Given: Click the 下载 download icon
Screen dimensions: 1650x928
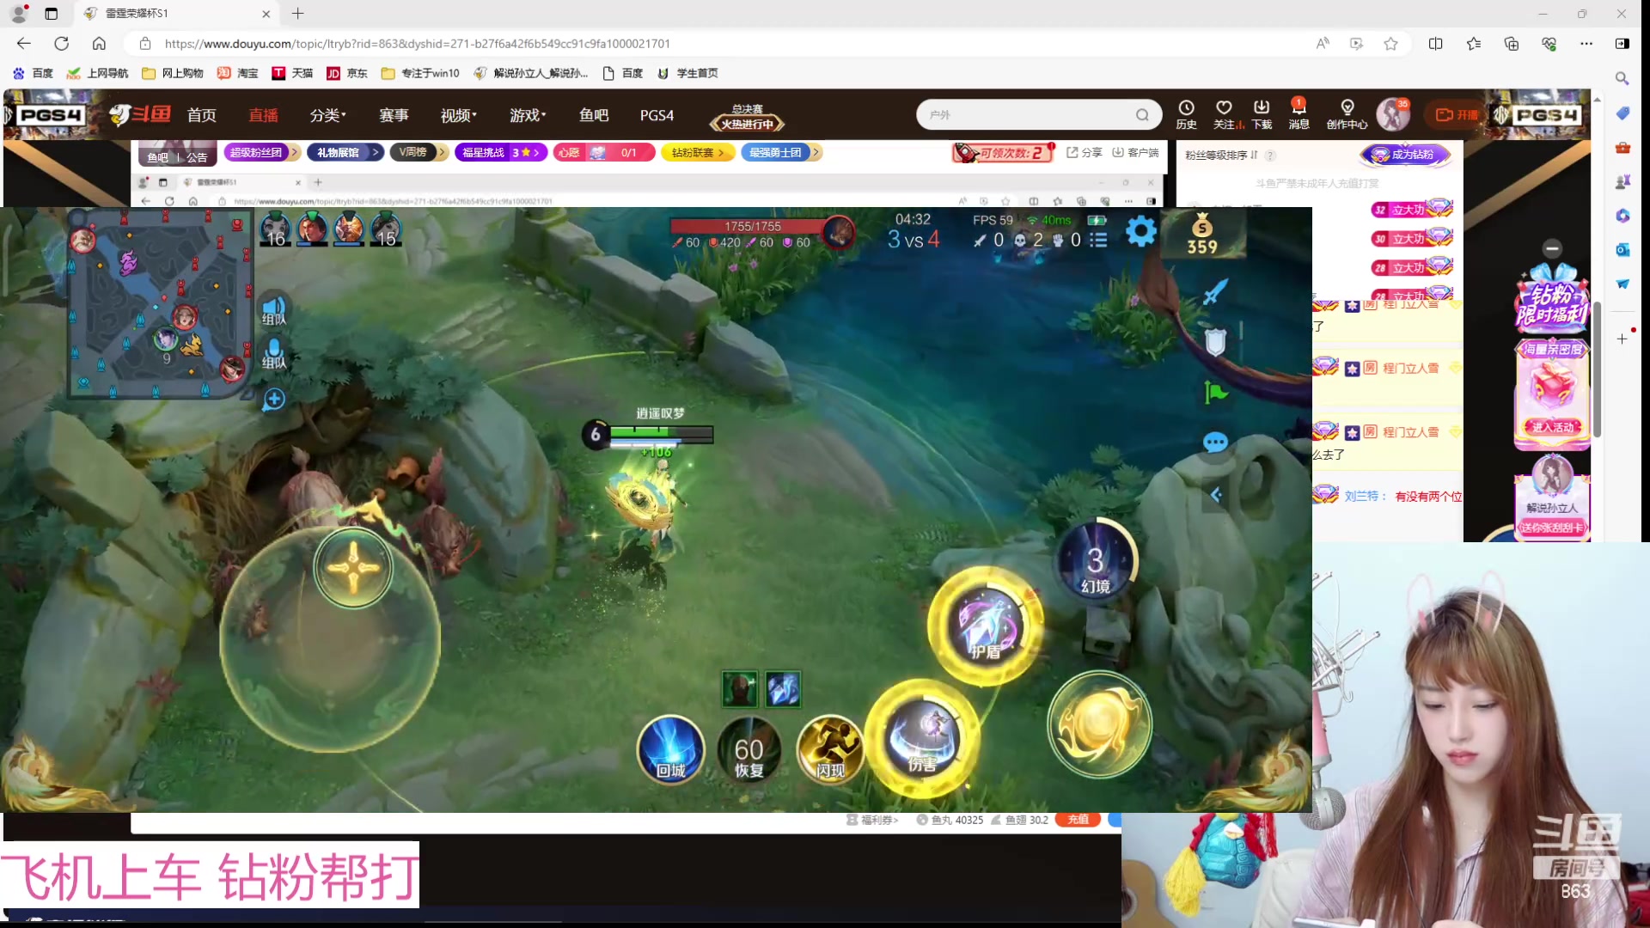Looking at the screenshot, I should pos(1262,113).
